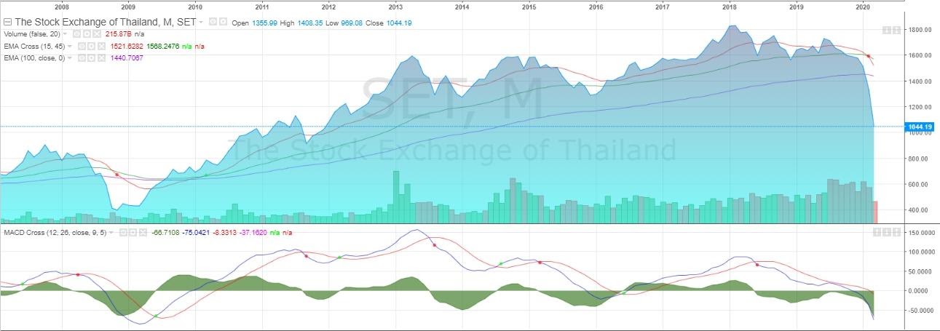Remove MACD Cross indicator with its X icon
The width and height of the screenshot is (940, 331).
click(143, 232)
